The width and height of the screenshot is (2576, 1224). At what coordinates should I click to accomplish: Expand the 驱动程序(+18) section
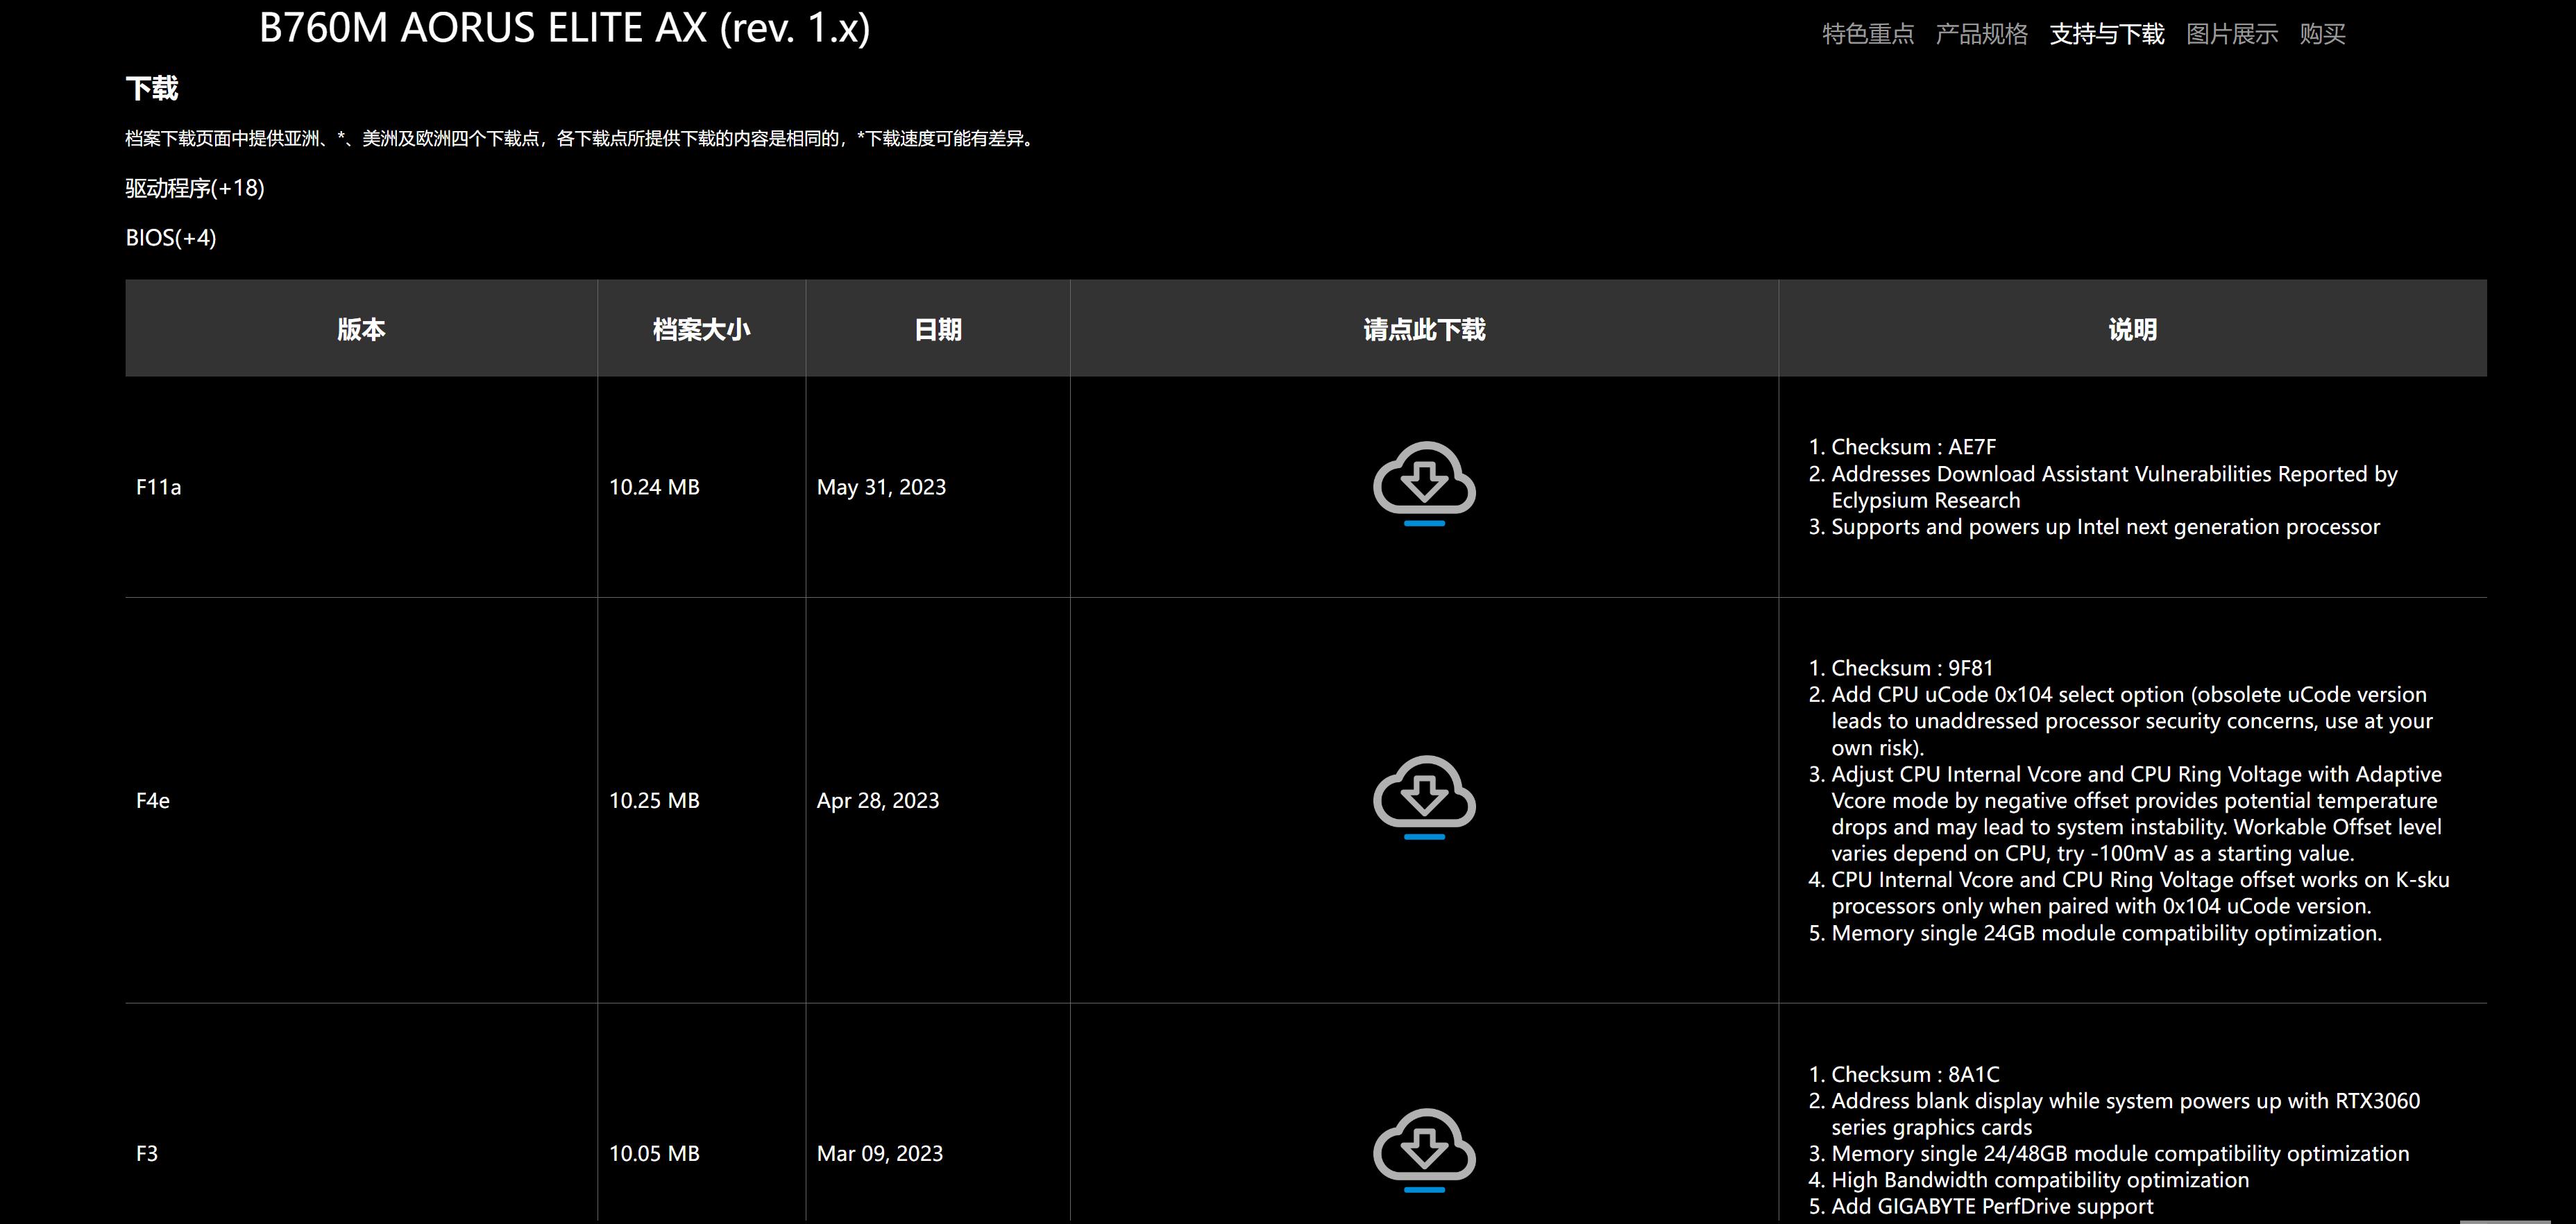[x=195, y=188]
